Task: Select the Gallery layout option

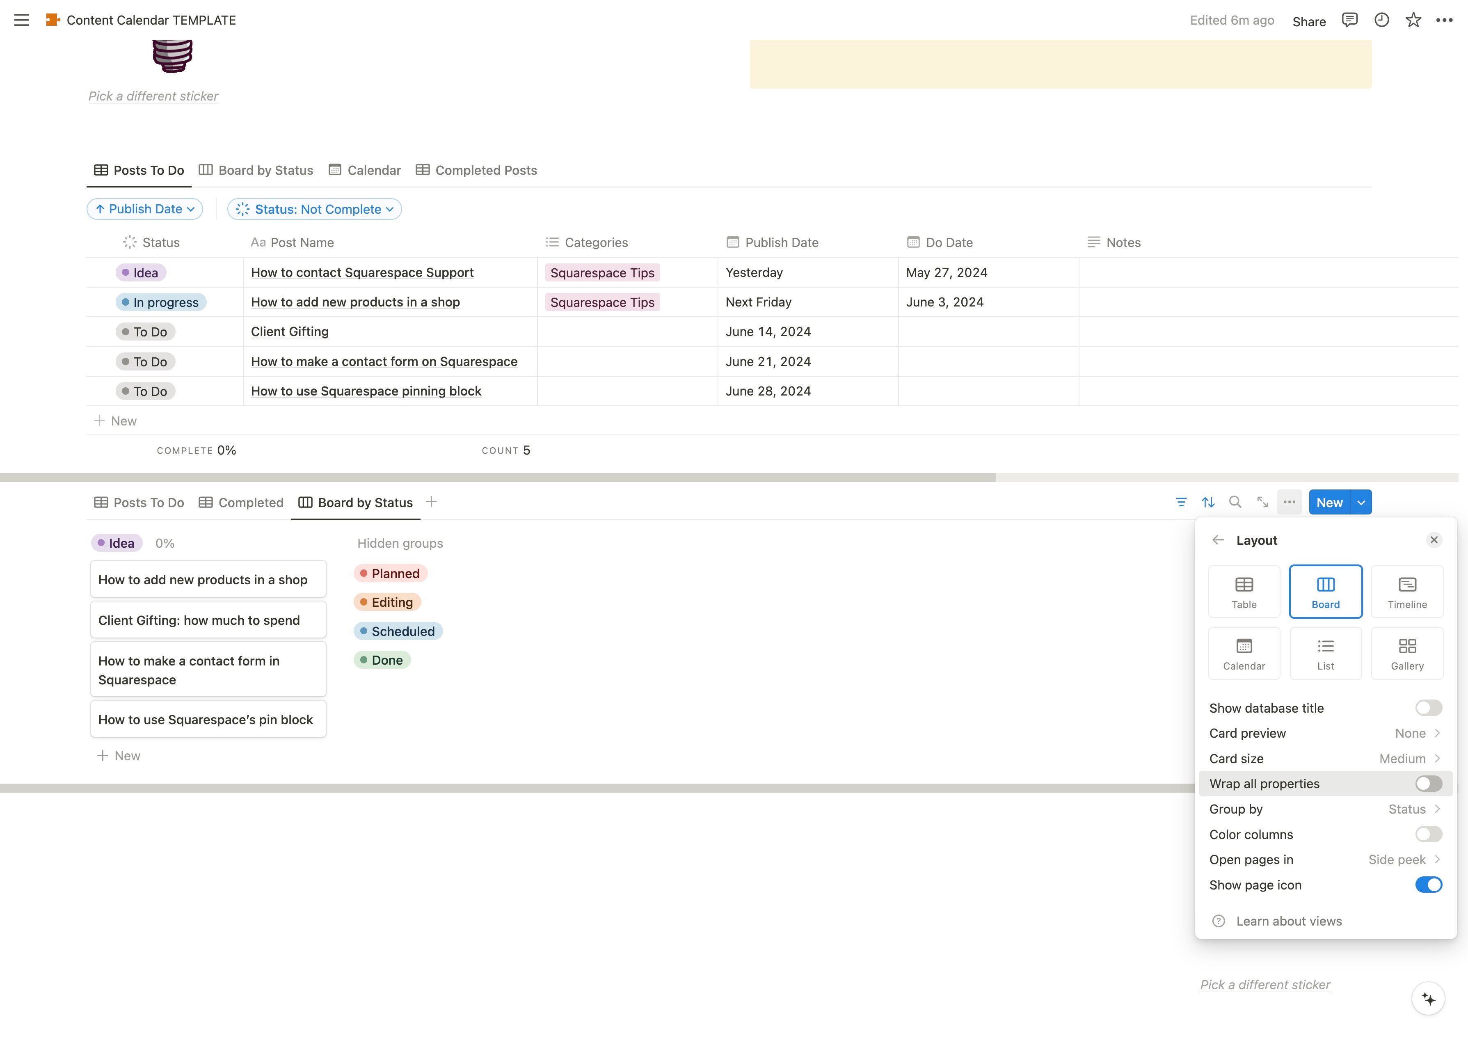Action: click(1406, 654)
